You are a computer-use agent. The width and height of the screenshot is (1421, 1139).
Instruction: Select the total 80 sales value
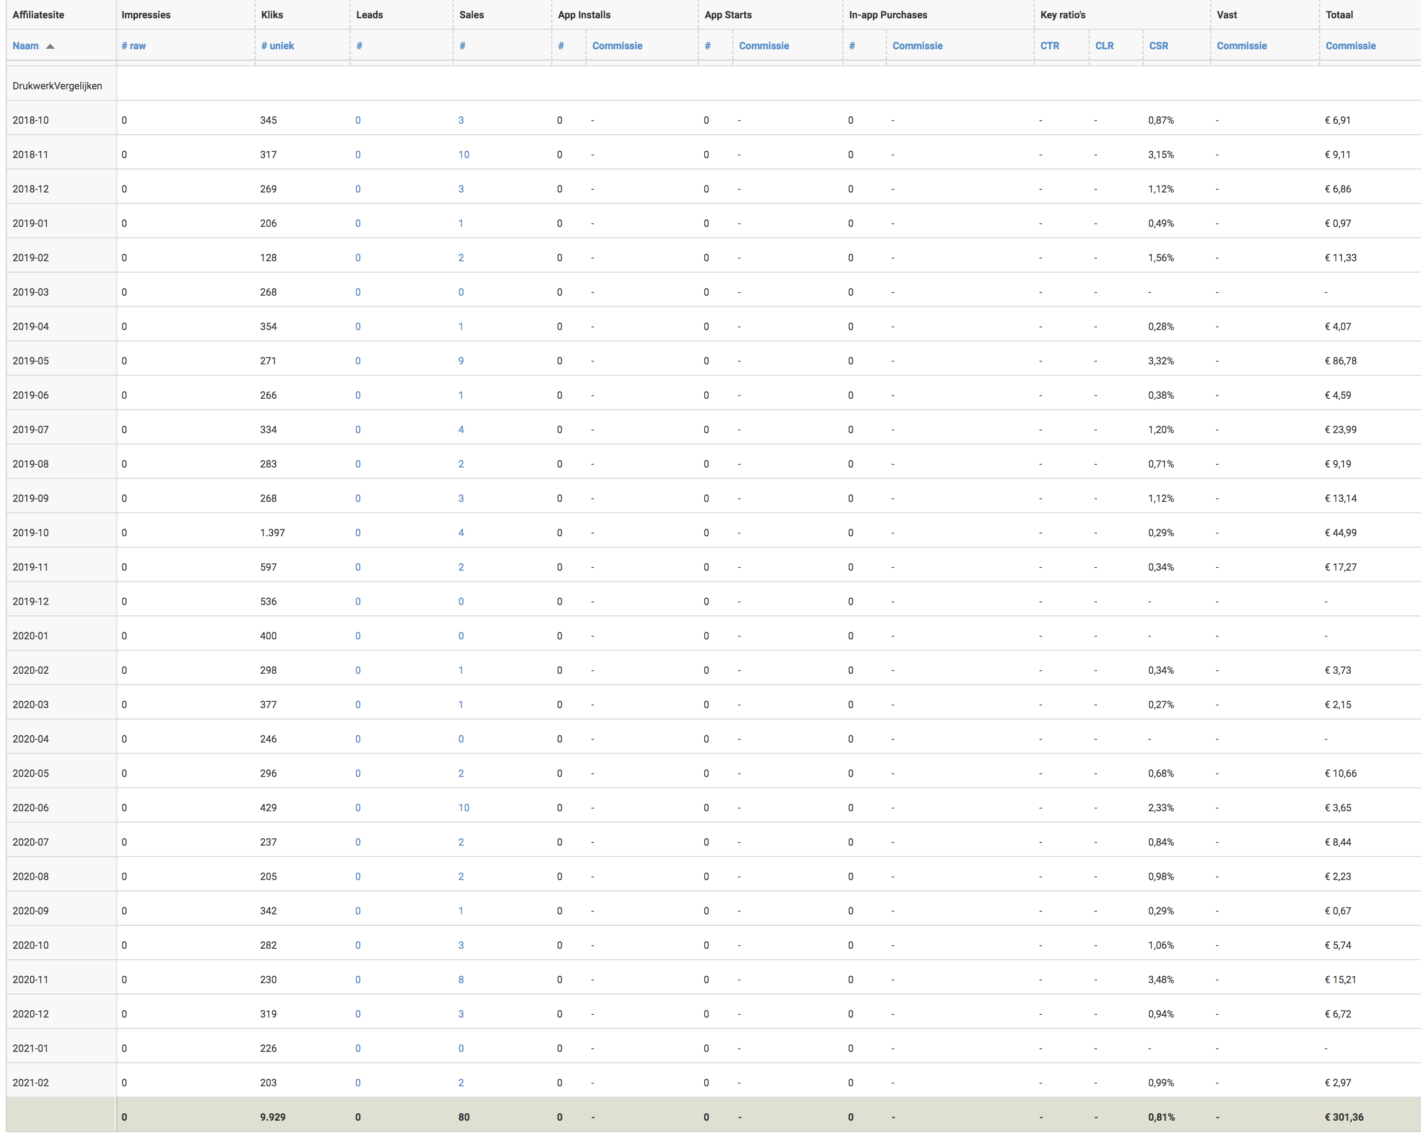(464, 1117)
